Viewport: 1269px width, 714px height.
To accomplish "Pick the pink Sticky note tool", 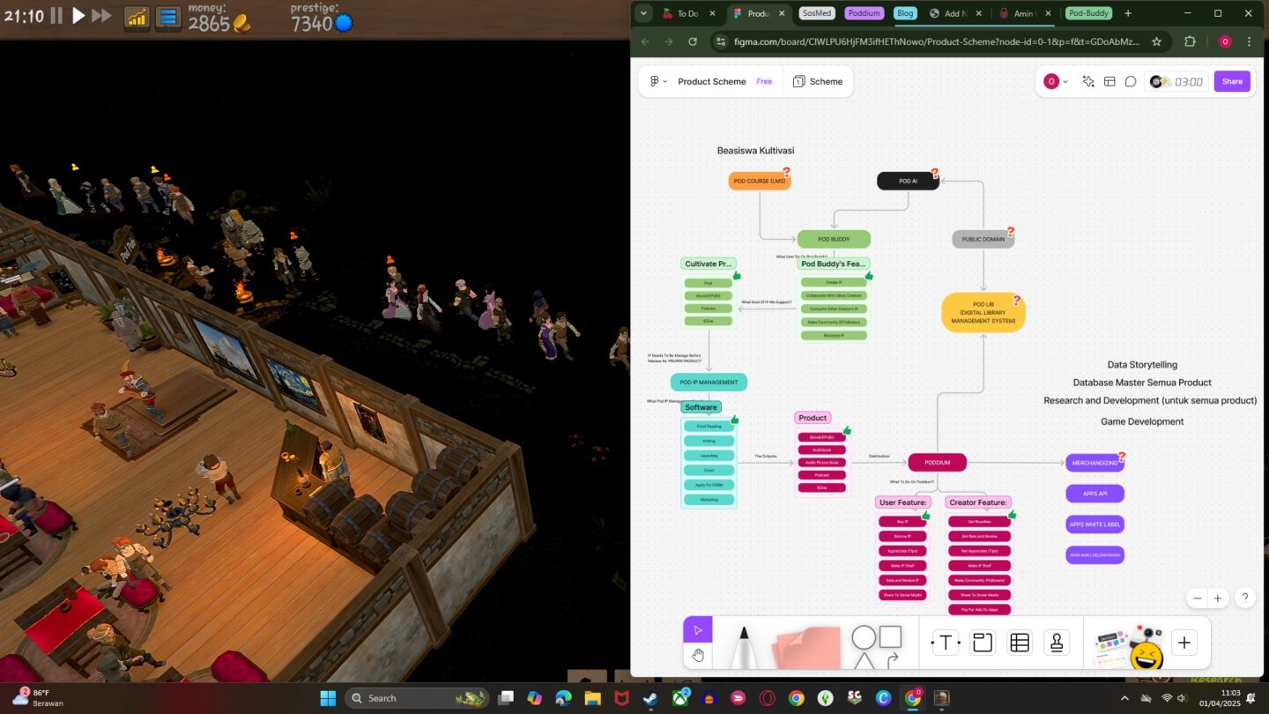I will coord(806,648).
